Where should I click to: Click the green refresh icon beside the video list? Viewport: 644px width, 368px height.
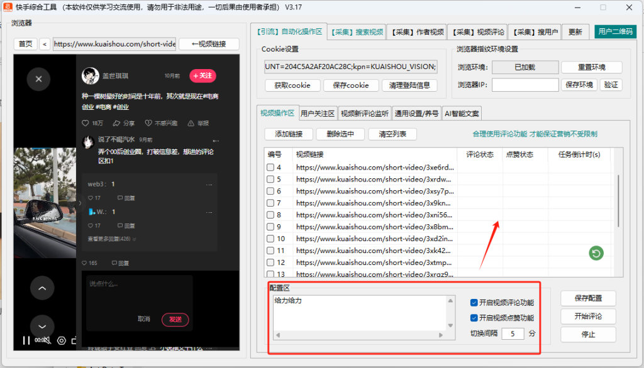(x=596, y=252)
